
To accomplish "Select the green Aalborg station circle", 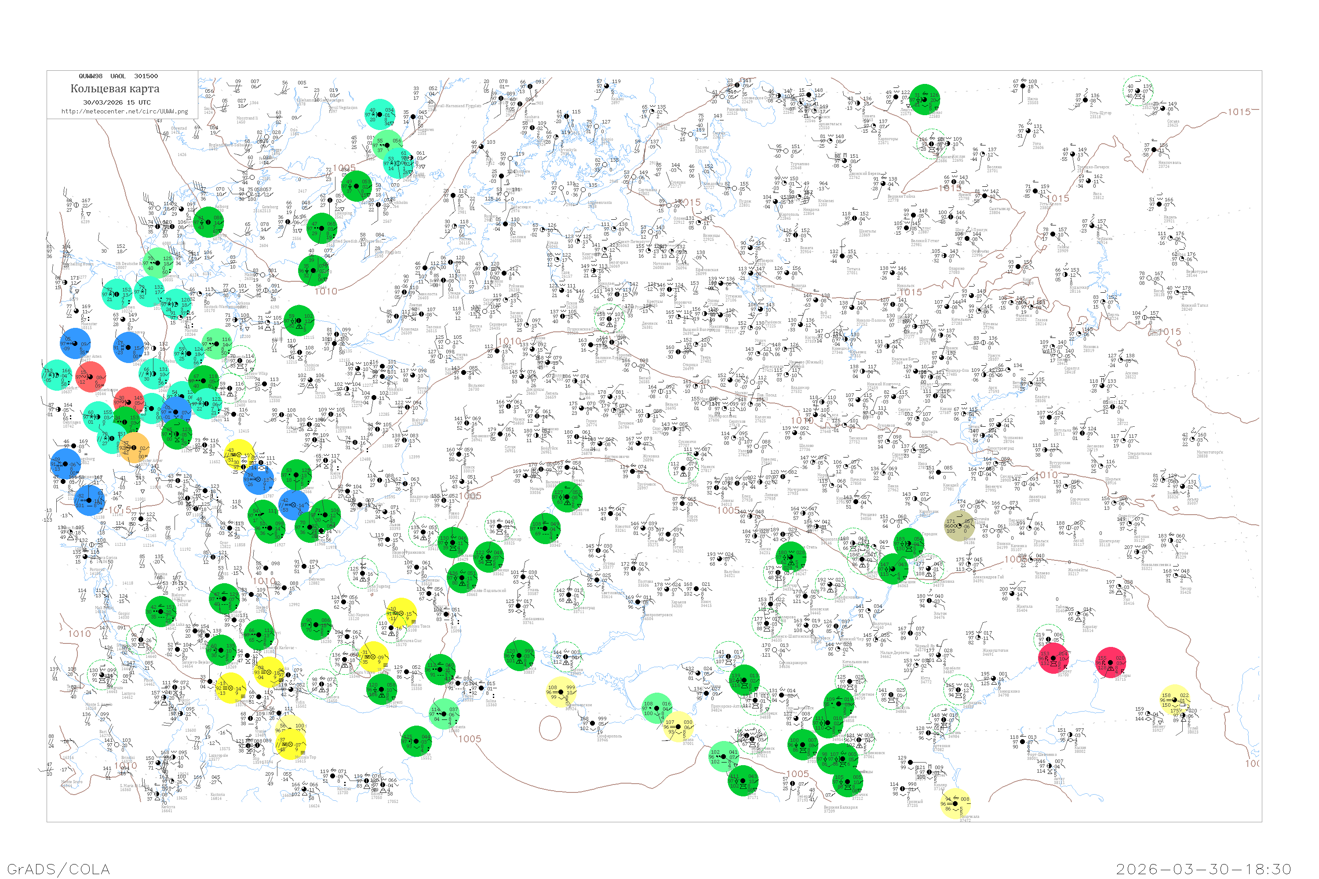I will 208,222.
